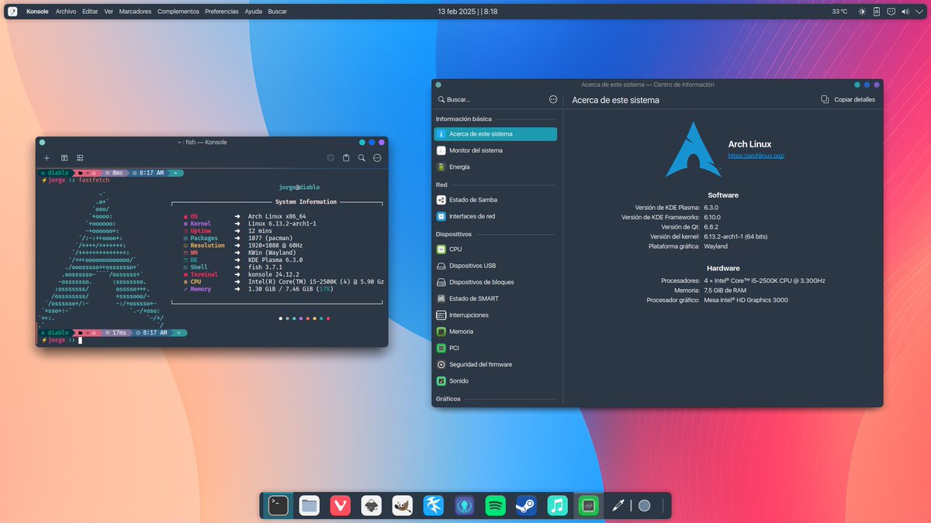Image resolution: width=931 pixels, height=523 pixels.
Task: Open the Ayuda menu
Action: [x=253, y=12]
